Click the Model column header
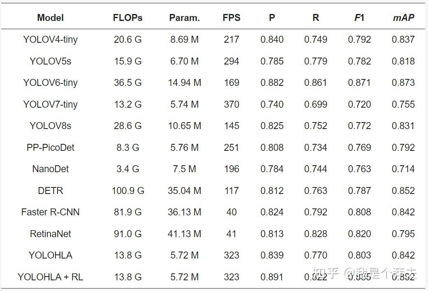Screen dimensions: 428x291 pos(50,18)
